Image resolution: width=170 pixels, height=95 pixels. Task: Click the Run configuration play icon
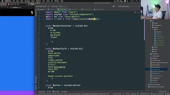point(133,6)
